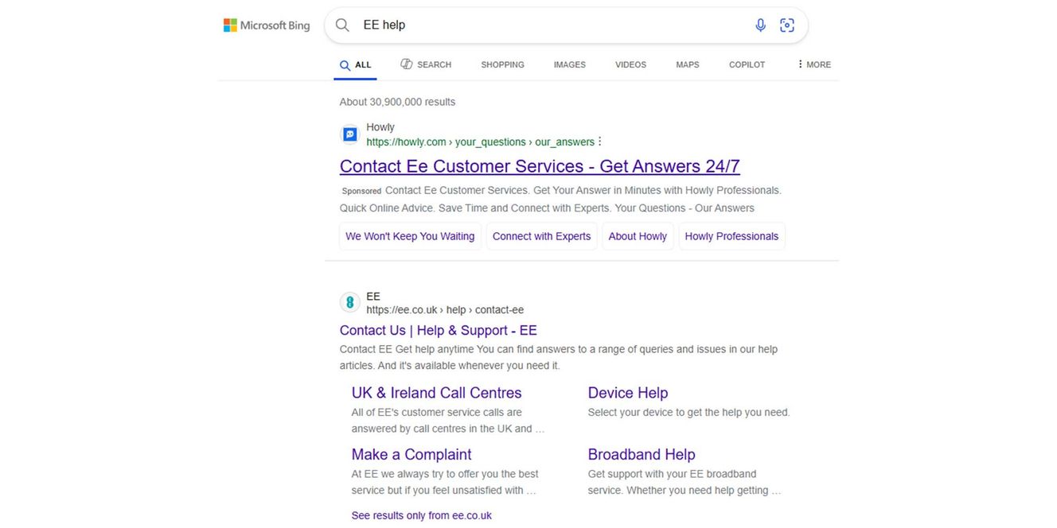Open visual search camera icon

pyautogui.click(x=787, y=25)
